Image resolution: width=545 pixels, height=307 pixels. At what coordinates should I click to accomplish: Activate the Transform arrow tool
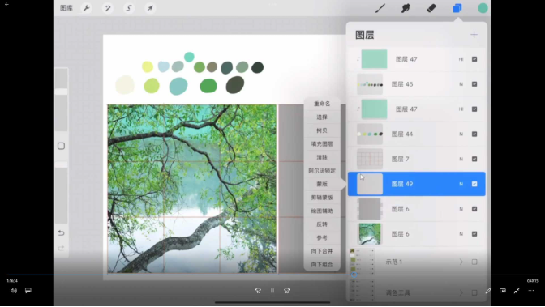(x=150, y=8)
